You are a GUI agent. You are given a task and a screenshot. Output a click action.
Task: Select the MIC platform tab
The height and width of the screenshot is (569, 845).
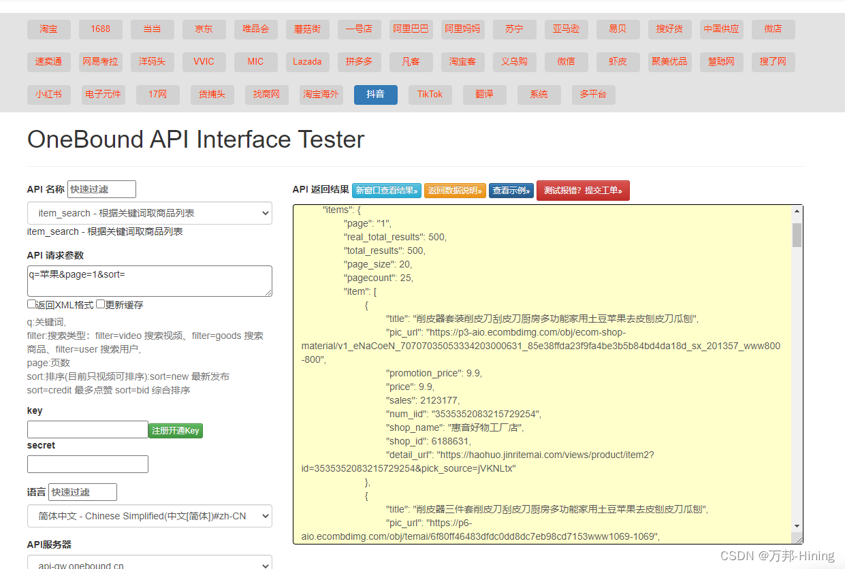[x=255, y=62]
